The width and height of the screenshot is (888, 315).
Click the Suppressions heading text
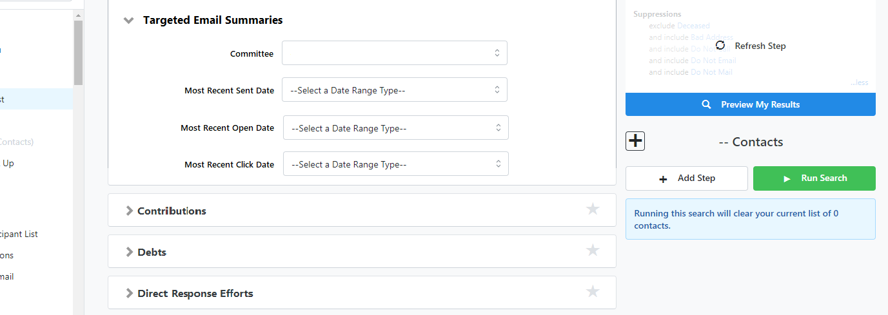tap(657, 14)
